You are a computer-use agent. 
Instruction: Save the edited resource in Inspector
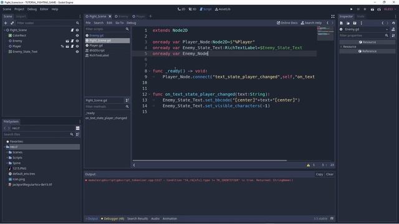355,23
